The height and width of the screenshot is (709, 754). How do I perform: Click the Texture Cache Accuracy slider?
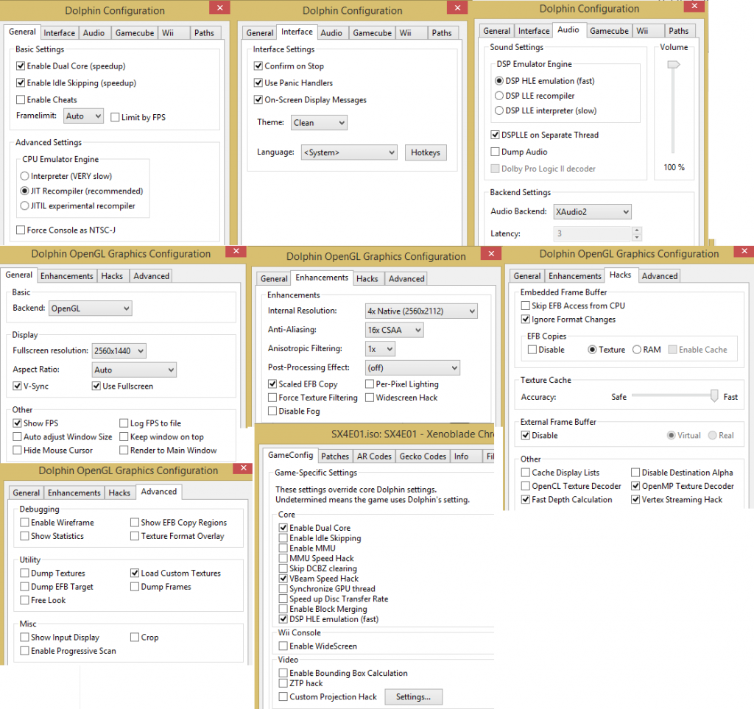click(x=714, y=397)
